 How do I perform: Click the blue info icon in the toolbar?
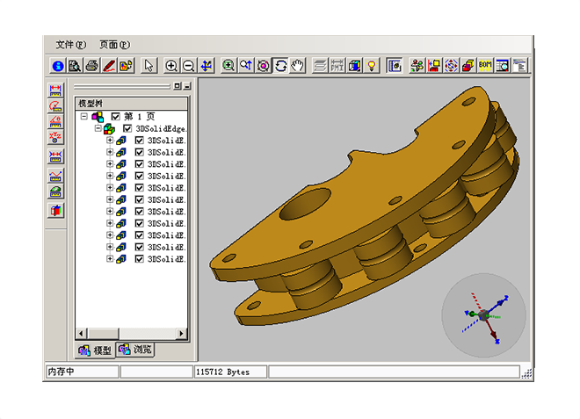pos(58,65)
